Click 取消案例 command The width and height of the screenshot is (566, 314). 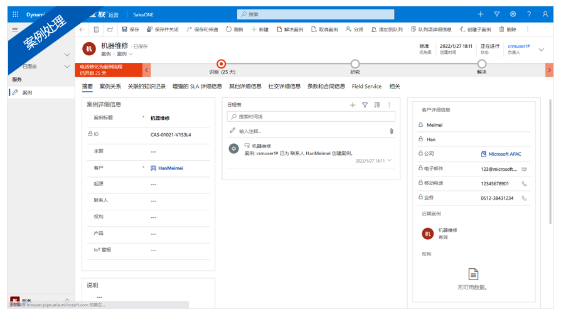tap(324, 30)
